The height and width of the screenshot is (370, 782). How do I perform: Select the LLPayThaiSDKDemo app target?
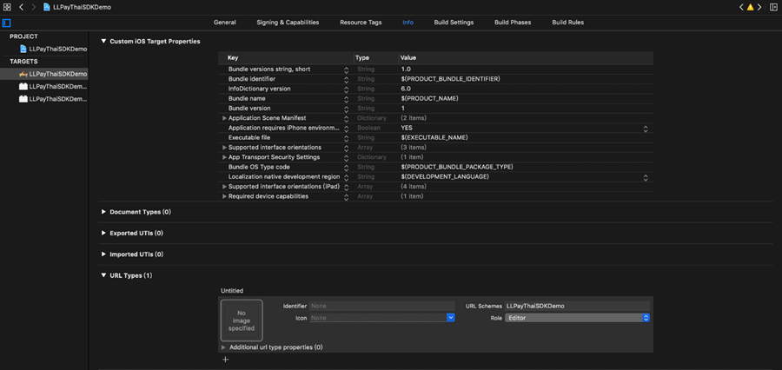click(x=53, y=74)
